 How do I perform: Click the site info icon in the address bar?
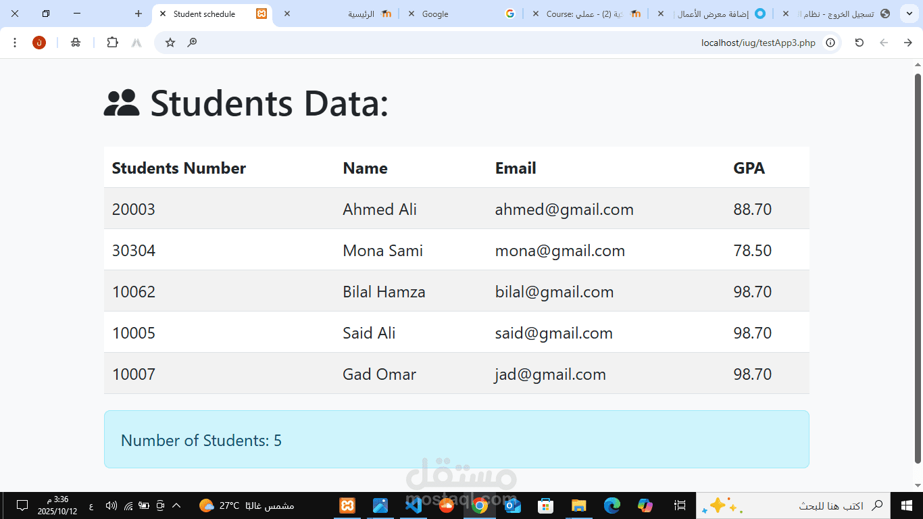830,42
